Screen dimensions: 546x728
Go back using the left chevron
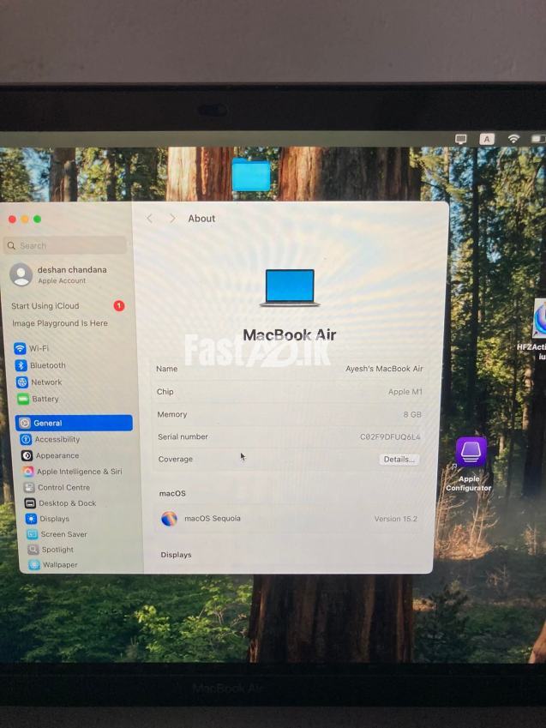150,219
